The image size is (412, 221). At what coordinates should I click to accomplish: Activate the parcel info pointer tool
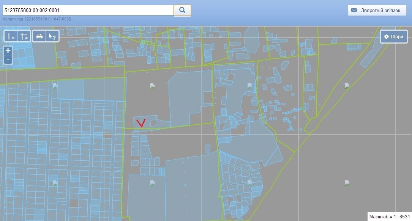point(52,36)
